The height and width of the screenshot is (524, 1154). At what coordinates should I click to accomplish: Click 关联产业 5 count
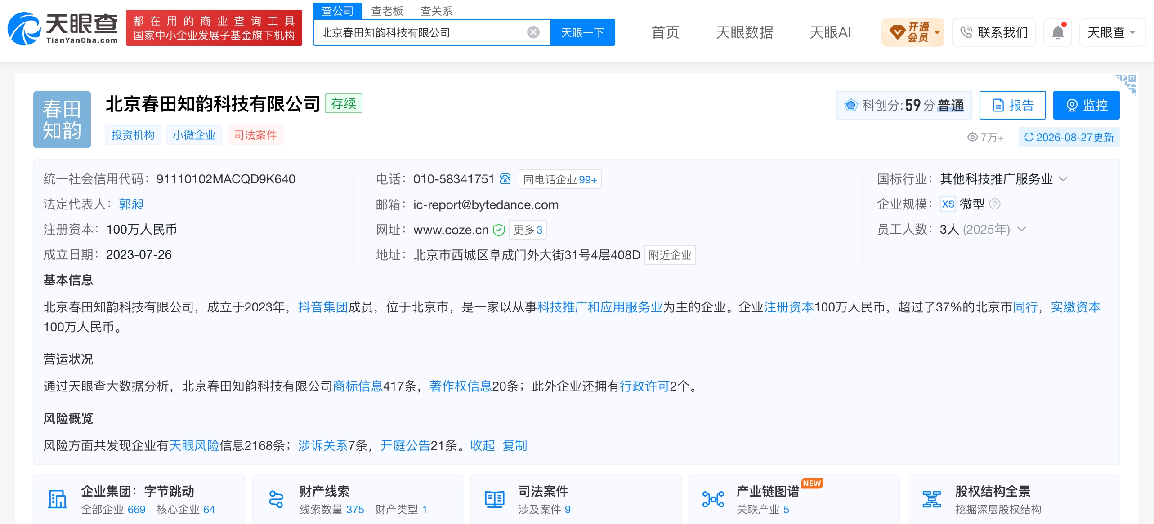tap(763, 509)
